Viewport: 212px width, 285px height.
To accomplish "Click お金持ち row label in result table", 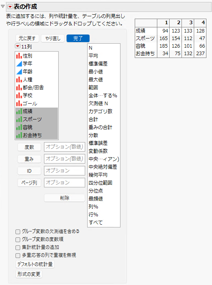I will point(145,54).
